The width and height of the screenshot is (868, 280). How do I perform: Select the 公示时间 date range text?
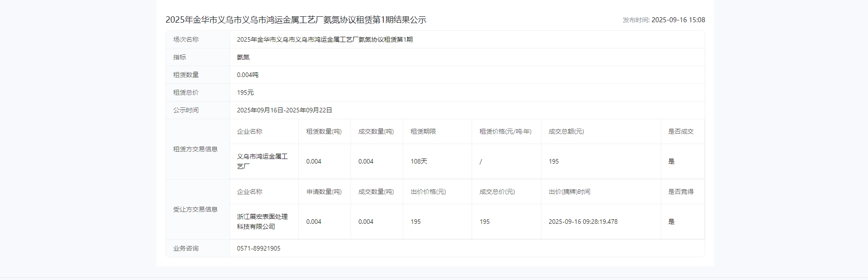[x=284, y=110]
